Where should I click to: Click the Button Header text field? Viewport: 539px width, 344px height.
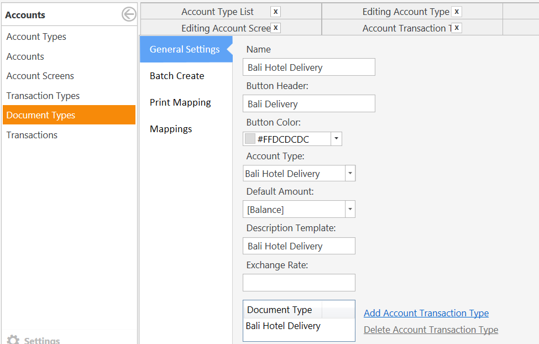point(308,104)
